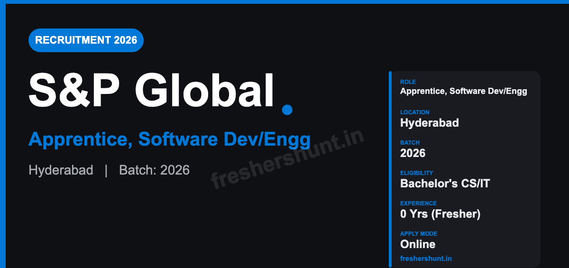Image resolution: width=569 pixels, height=268 pixels.
Task: Select the 2026 batch value in card
Action: coord(413,153)
